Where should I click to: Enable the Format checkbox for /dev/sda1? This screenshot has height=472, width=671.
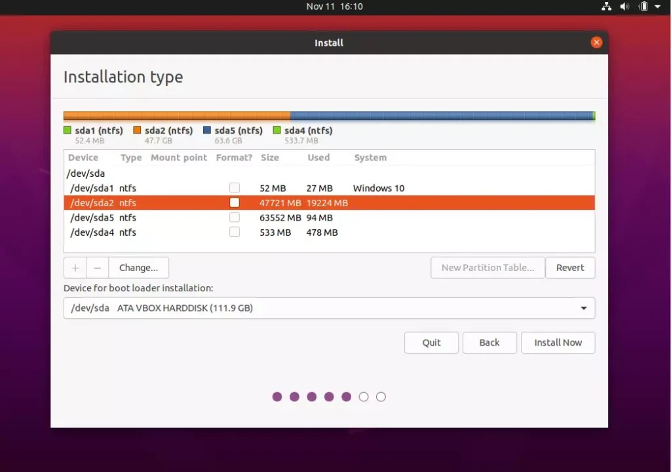tap(234, 188)
